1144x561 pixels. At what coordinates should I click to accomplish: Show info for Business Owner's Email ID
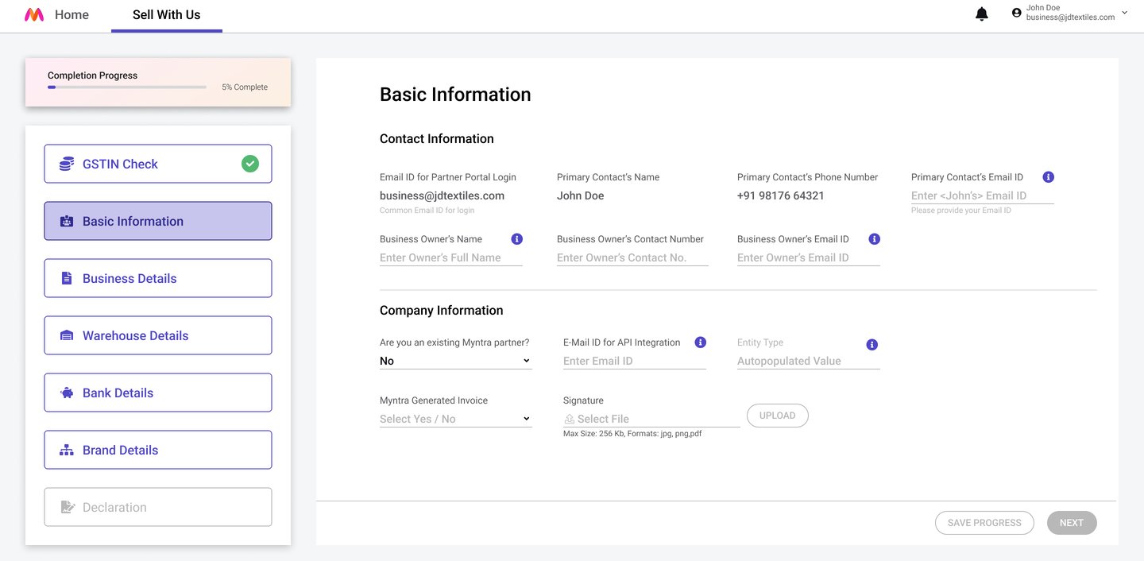click(x=874, y=239)
